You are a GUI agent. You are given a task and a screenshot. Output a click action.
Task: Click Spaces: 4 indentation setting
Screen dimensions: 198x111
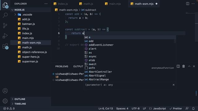(x=122, y=109)
